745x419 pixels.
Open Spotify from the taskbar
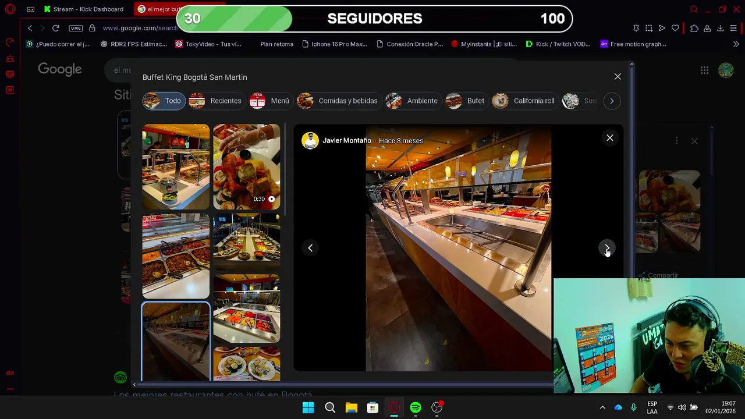click(416, 407)
